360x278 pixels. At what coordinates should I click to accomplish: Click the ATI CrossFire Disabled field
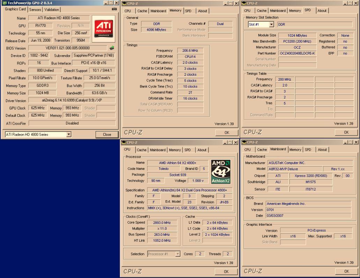coord(72,123)
